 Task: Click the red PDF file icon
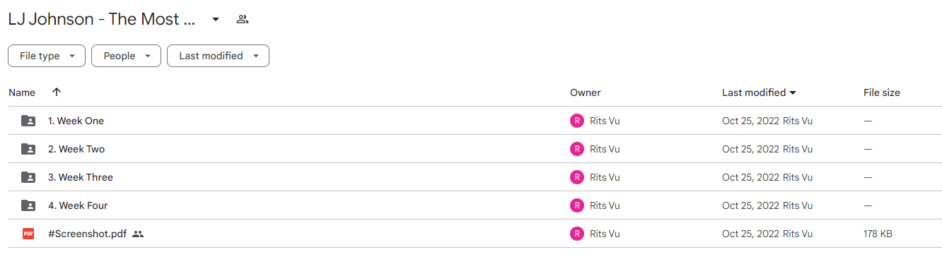[x=28, y=234]
